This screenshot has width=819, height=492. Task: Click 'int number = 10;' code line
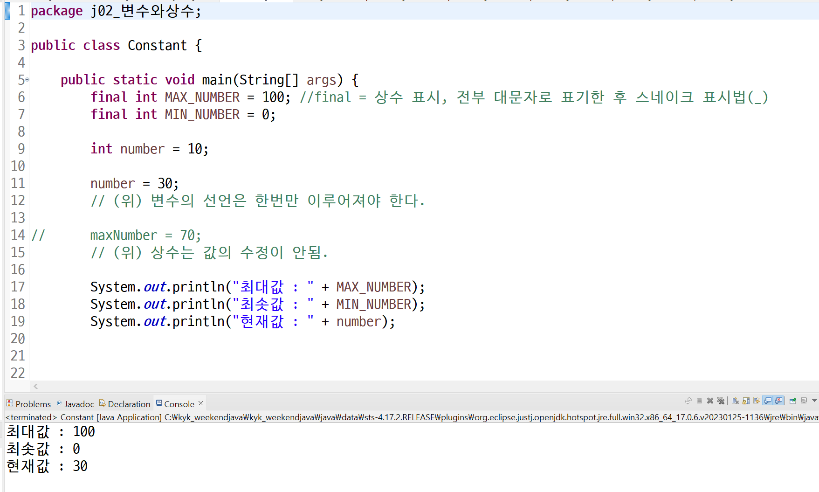149,149
